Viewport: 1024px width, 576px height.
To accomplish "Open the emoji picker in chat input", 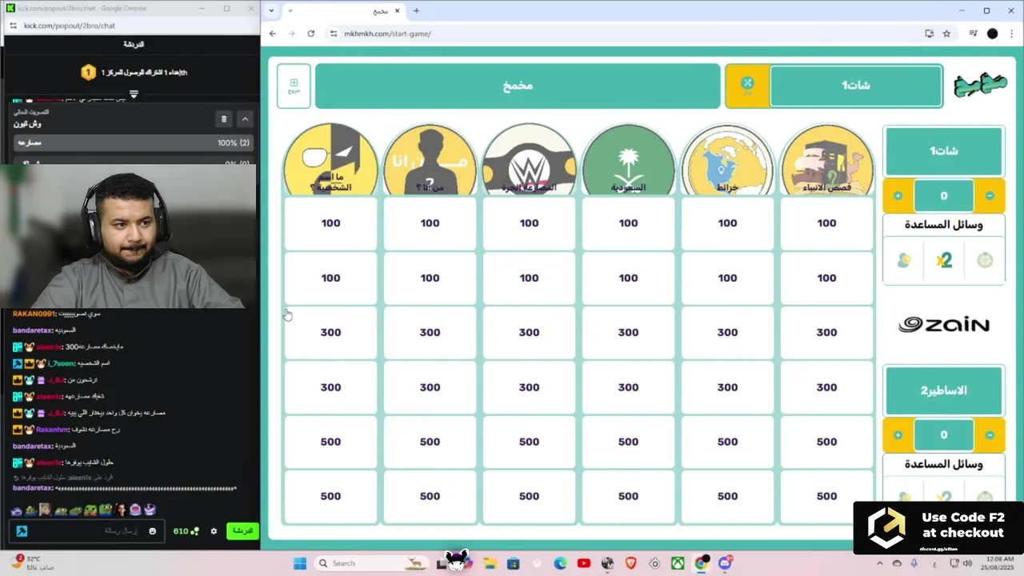I will (x=152, y=531).
